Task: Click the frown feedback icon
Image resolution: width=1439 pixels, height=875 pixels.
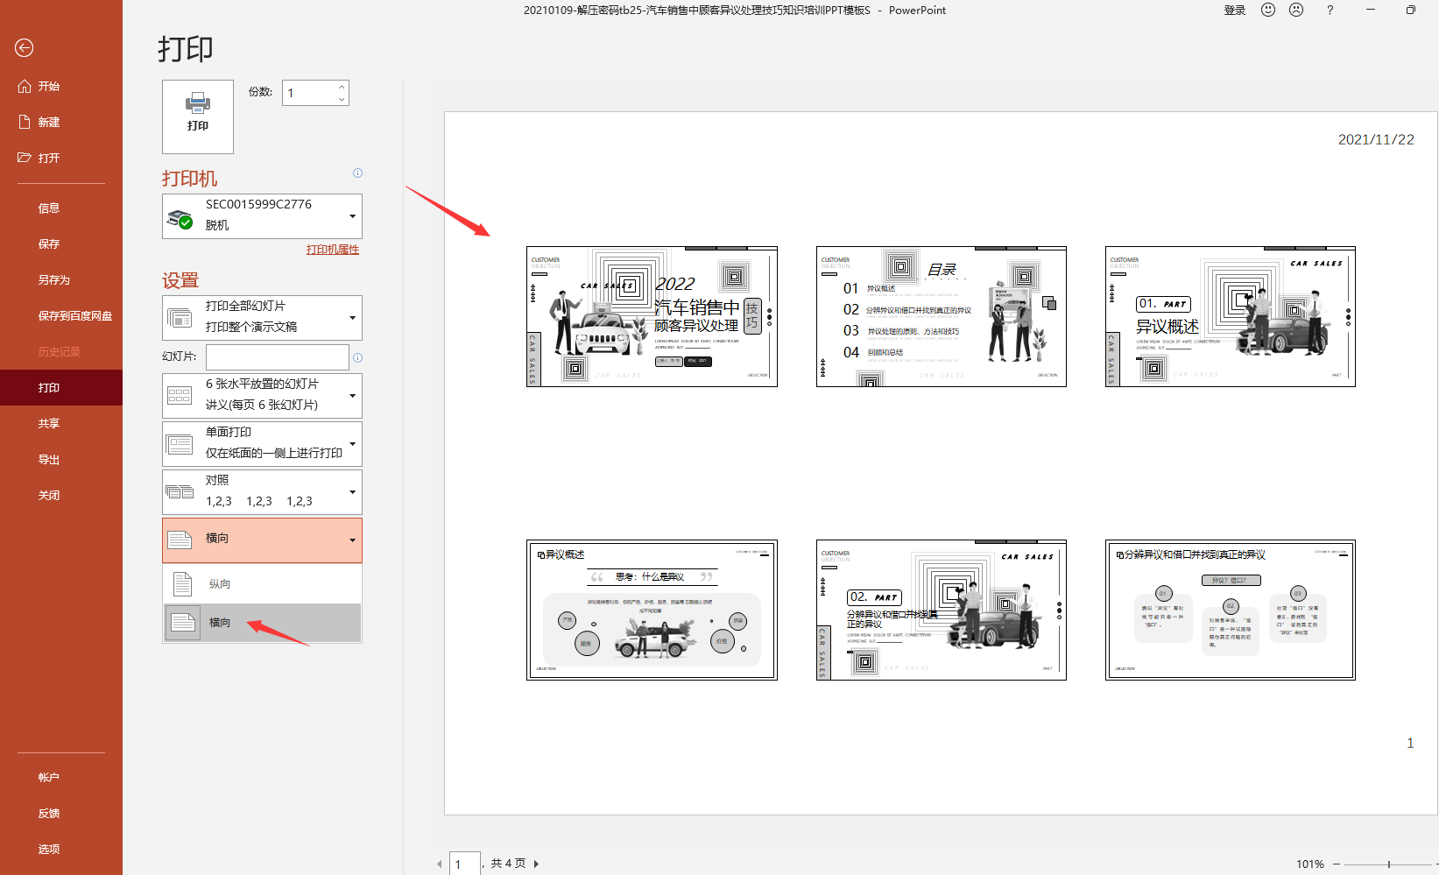Action: coord(1296,10)
